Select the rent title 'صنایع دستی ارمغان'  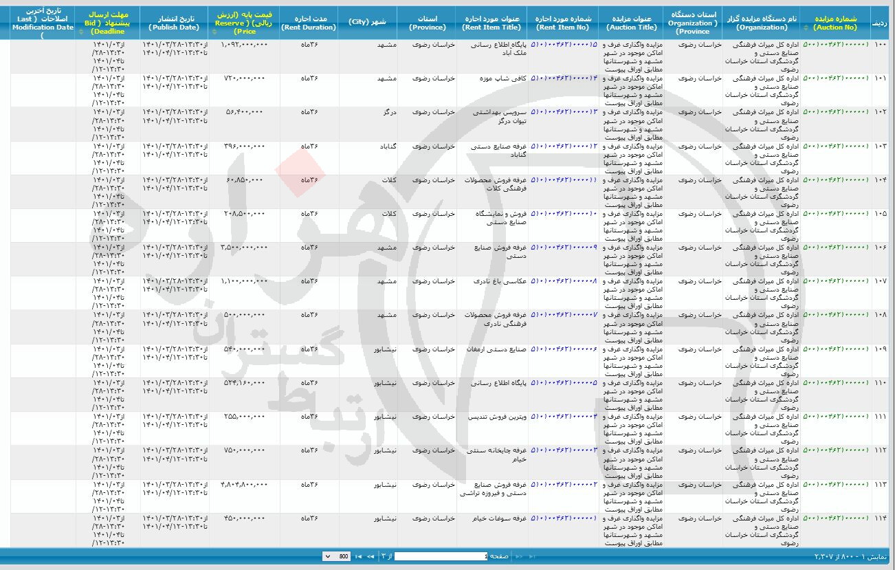tap(496, 349)
